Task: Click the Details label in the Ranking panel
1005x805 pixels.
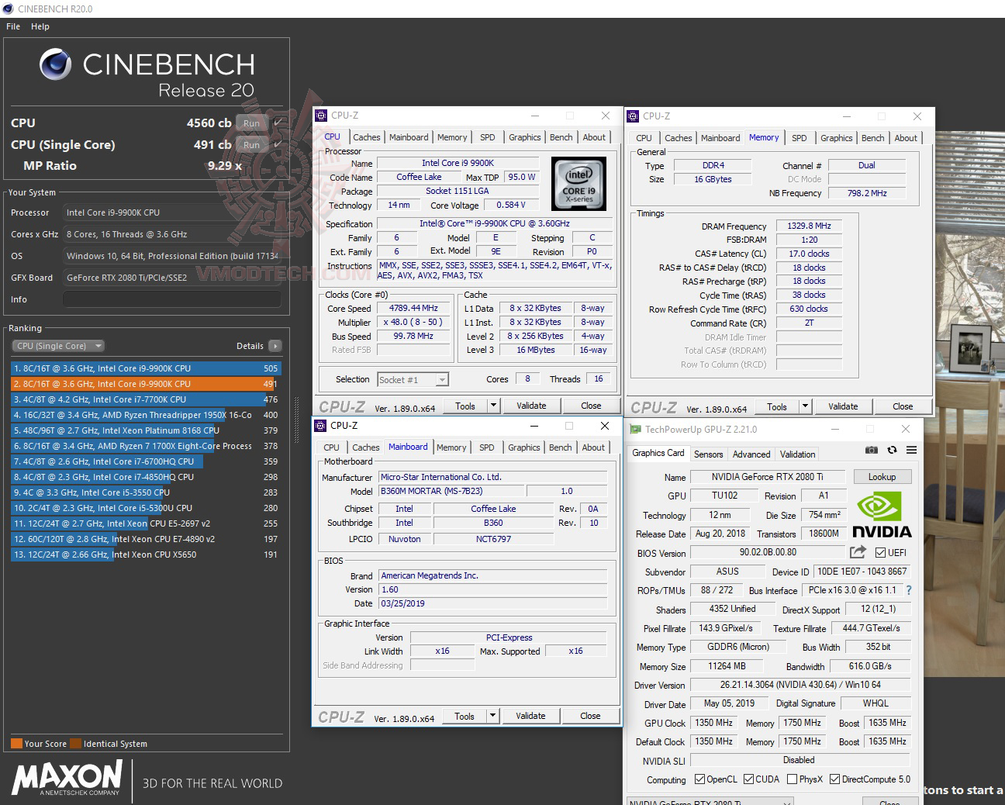Action: (250, 346)
